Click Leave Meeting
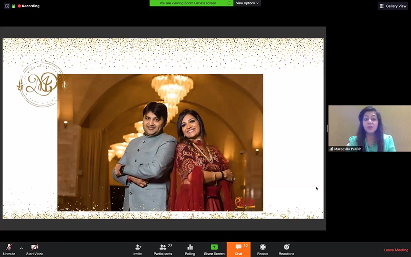The height and width of the screenshot is (257, 411). 396,250
